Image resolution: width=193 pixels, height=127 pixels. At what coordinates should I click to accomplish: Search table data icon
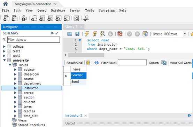tap(76, 18)
